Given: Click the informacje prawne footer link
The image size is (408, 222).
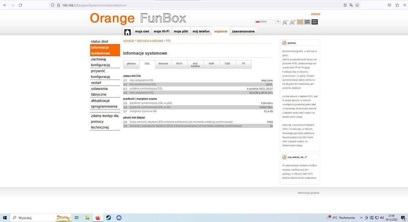Looking at the screenshot, I should pyautogui.click(x=308, y=193).
